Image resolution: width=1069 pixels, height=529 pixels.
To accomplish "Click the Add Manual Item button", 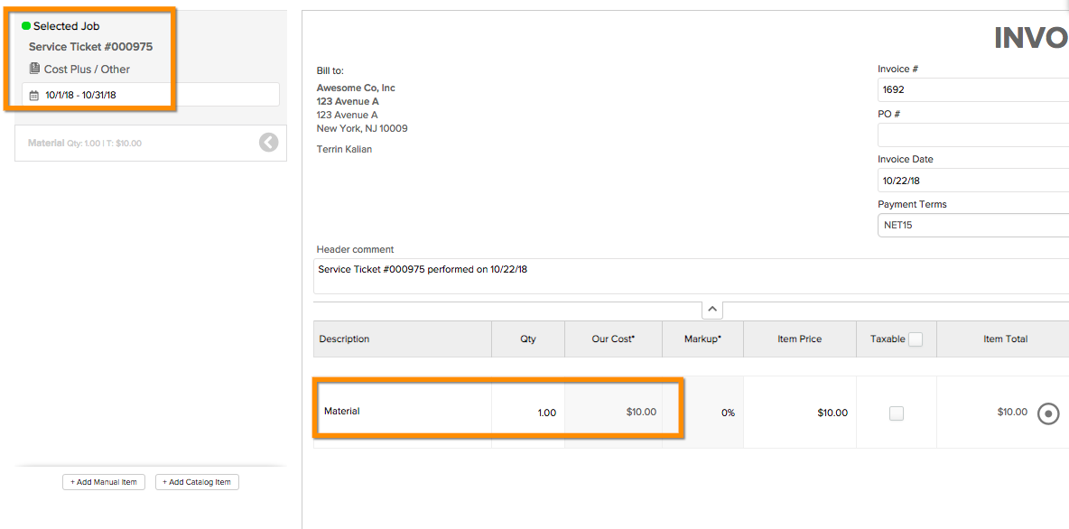I will (104, 482).
